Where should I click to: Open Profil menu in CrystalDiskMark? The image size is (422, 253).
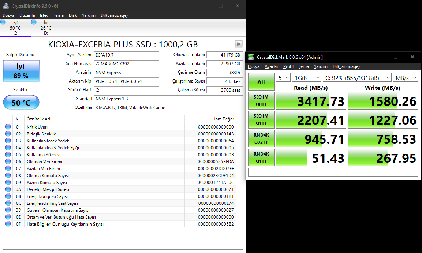click(x=288, y=66)
